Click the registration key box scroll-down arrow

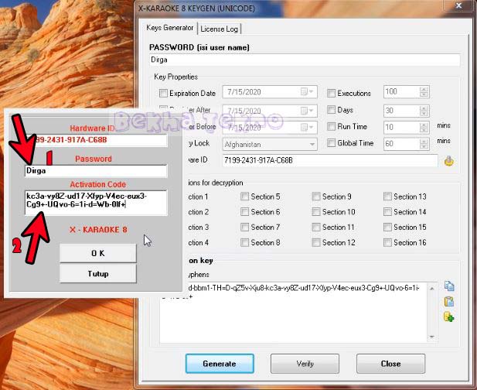coord(432,337)
